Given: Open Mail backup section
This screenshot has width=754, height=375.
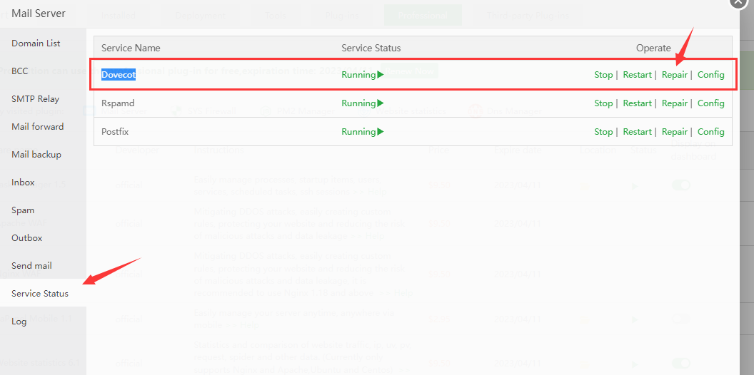Looking at the screenshot, I should [x=36, y=155].
